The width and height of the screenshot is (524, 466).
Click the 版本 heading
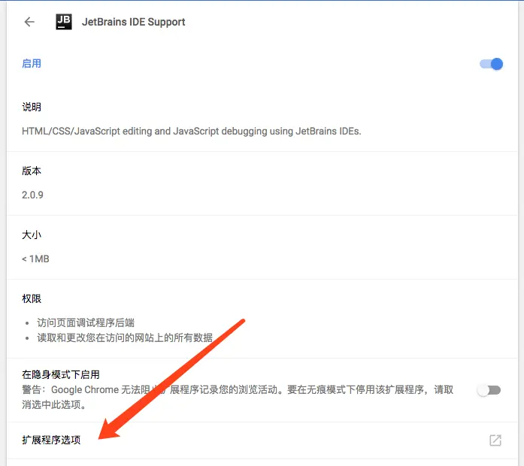pos(32,171)
